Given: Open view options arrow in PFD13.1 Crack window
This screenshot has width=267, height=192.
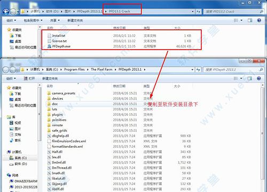Looking at the screenshot, I should click(241, 20).
